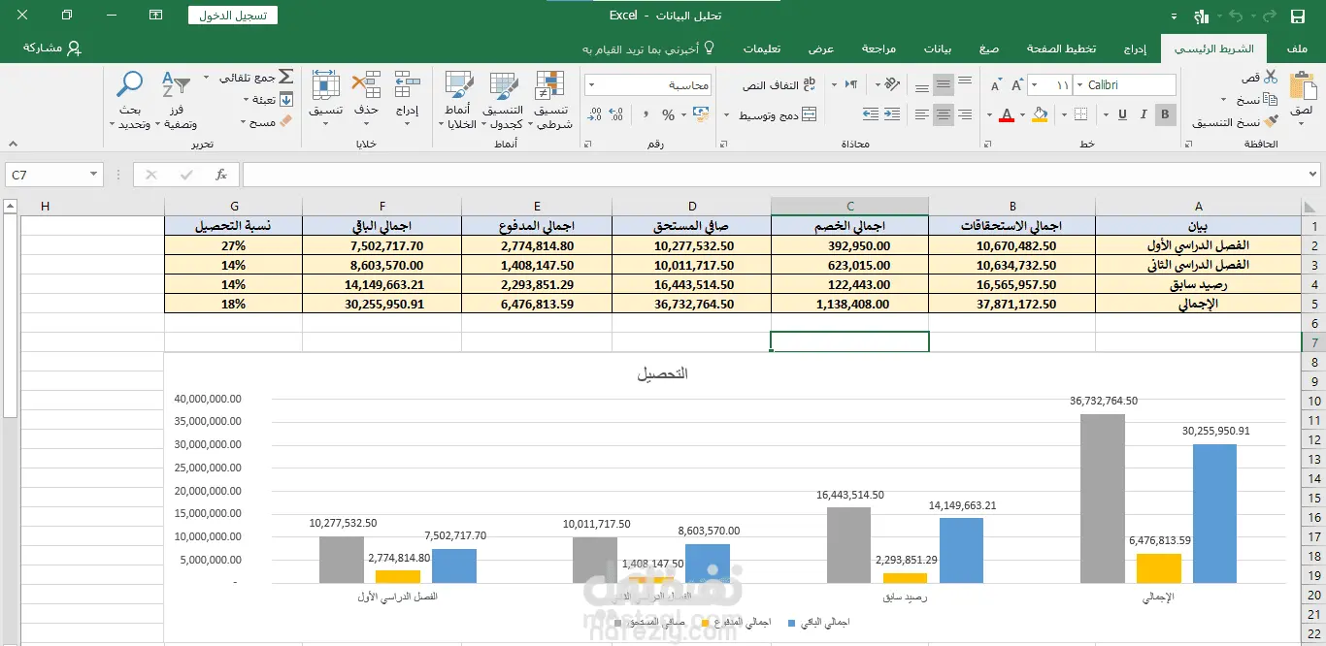Click the Decrease Font Size icon
This screenshot has width=1326, height=646.
point(994,85)
